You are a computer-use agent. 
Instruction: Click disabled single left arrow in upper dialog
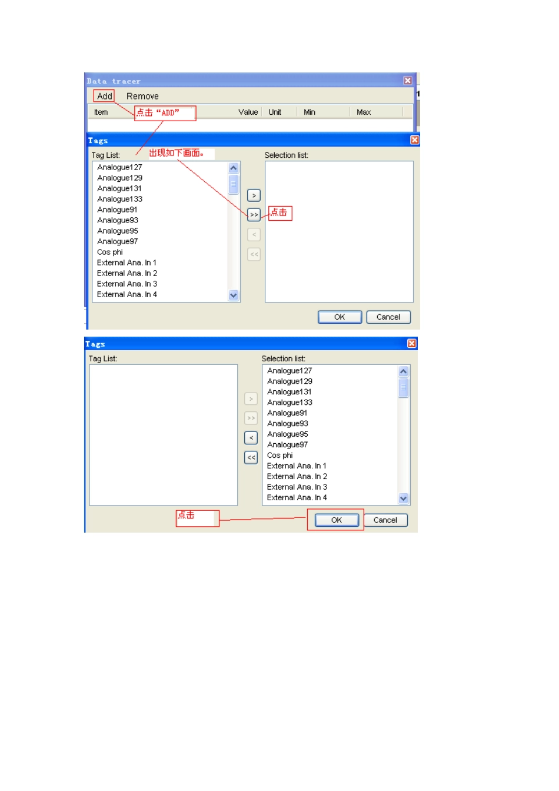click(x=254, y=235)
